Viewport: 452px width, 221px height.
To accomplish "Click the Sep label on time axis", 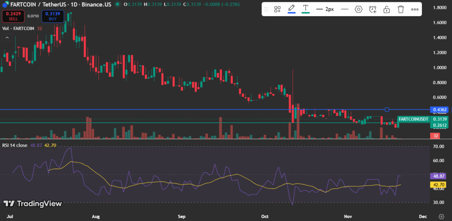I will (181, 216).
